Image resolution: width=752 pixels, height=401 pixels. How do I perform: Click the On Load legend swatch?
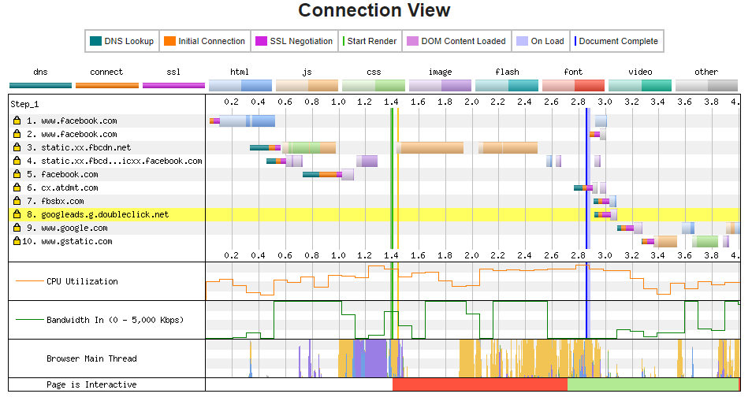click(x=523, y=41)
